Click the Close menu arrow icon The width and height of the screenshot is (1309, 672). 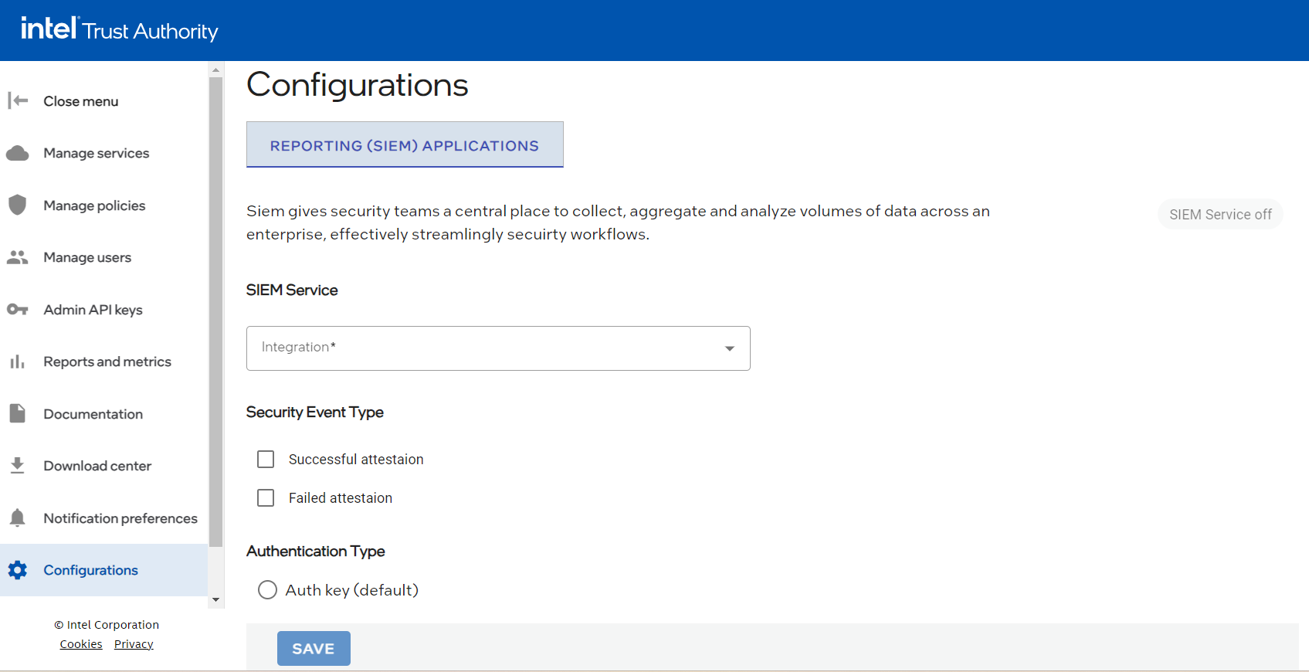pos(18,100)
